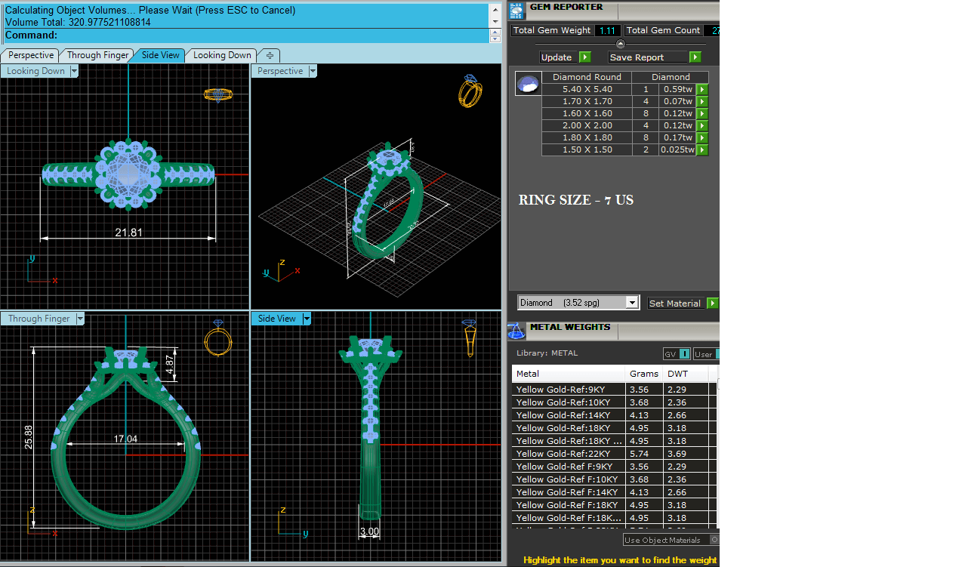Click green arrow for 5.40 X 5.40 row
Viewport: 962px width, 567px height.
click(x=702, y=89)
